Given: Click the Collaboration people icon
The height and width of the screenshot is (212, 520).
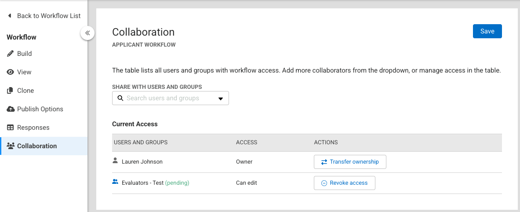Looking at the screenshot, I should tap(11, 146).
